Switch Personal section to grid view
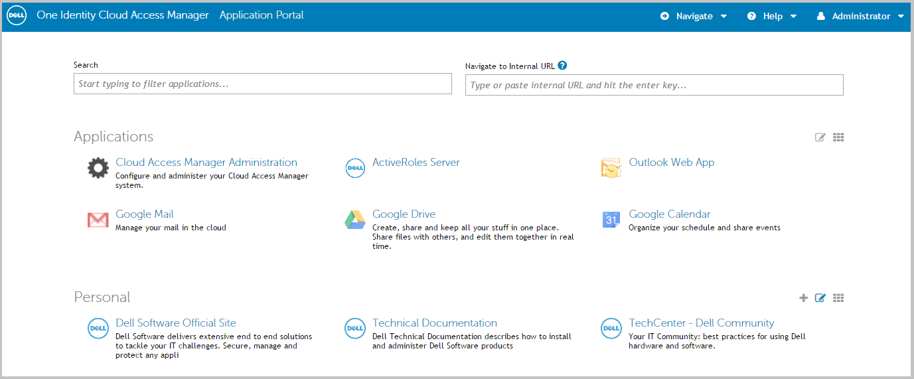The height and width of the screenshot is (379, 914). (838, 298)
